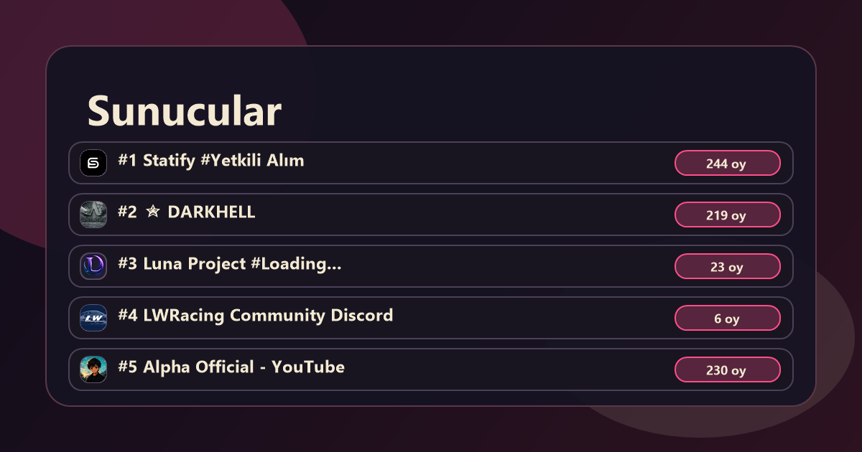Click the fifth-ranked server row
The image size is (862, 452).
coord(431,369)
